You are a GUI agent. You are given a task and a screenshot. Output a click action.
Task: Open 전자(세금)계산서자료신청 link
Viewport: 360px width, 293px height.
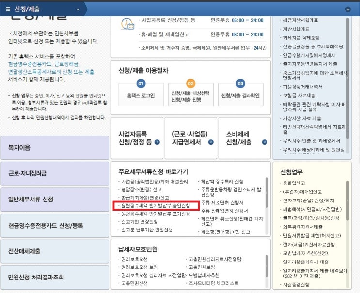tap(309, 245)
